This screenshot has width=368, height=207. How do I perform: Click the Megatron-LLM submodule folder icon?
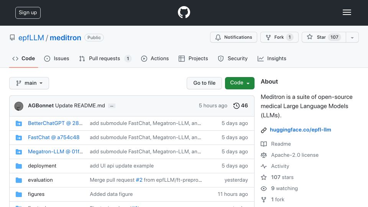click(19, 152)
